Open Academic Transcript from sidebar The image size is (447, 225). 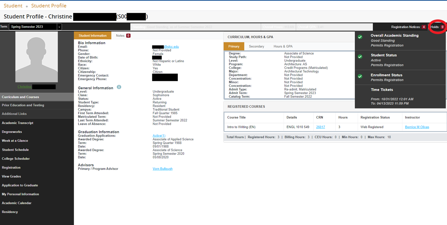pos(17,123)
